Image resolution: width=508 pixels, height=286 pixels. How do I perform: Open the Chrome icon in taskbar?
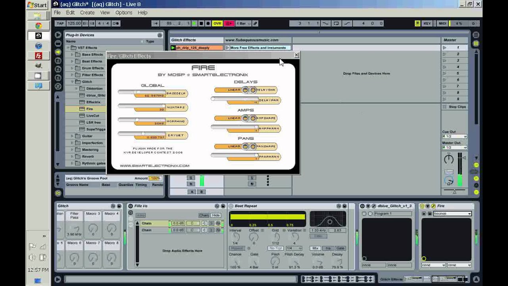[x=38, y=26]
